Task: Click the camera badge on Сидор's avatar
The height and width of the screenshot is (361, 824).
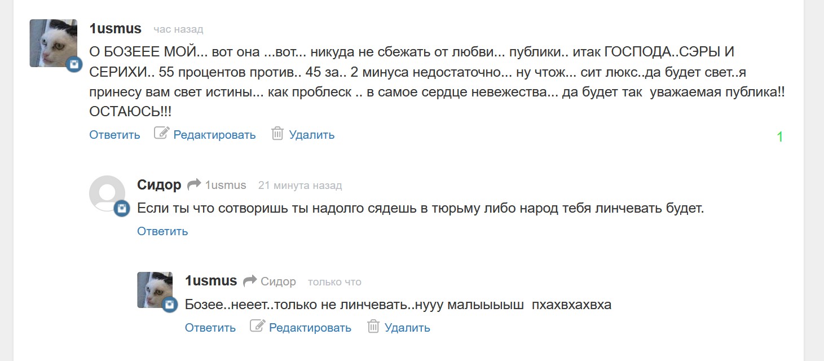Action: [122, 209]
